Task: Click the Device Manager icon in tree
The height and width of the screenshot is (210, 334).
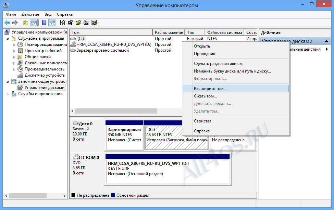Action: point(20,75)
